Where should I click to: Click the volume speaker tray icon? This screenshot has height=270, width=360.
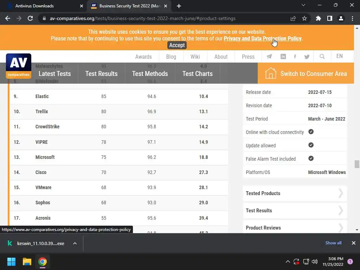click(315, 262)
